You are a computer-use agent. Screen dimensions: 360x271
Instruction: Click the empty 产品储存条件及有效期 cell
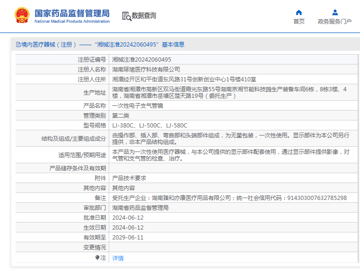point(233,168)
